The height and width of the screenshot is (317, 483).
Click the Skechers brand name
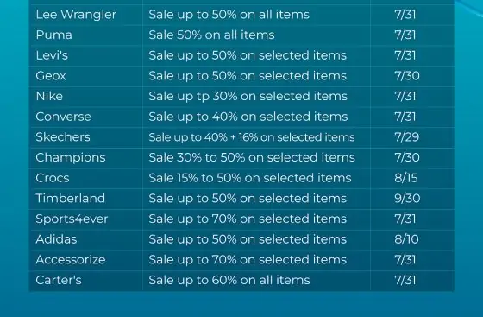(63, 137)
